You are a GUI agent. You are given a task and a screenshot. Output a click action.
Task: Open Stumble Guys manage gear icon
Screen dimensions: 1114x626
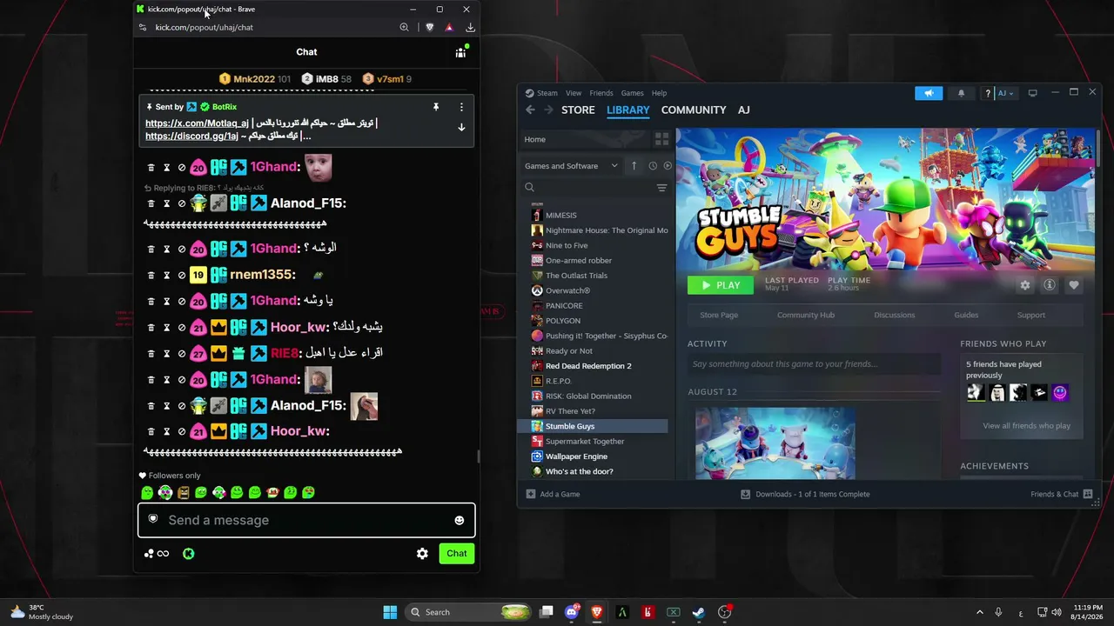[x=1025, y=285]
